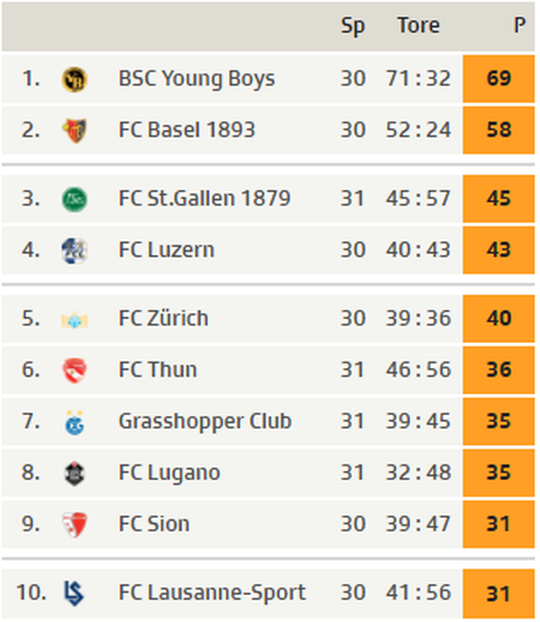Image resolution: width=540 pixels, height=622 pixels.
Task: Click the red FC Thun crest
Action: pyautogui.click(x=74, y=371)
